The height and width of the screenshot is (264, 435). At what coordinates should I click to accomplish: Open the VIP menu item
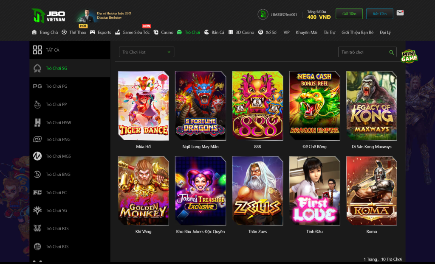pyautogui.click(x=286, y=32)
